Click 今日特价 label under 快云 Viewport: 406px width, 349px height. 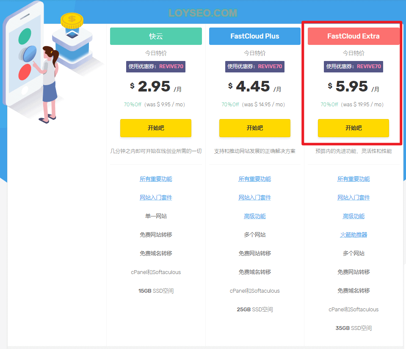tap(156, 53)
